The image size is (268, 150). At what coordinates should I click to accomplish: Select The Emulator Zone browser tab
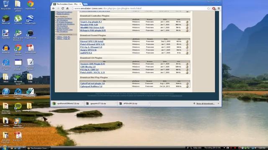[x=67, y=4]
